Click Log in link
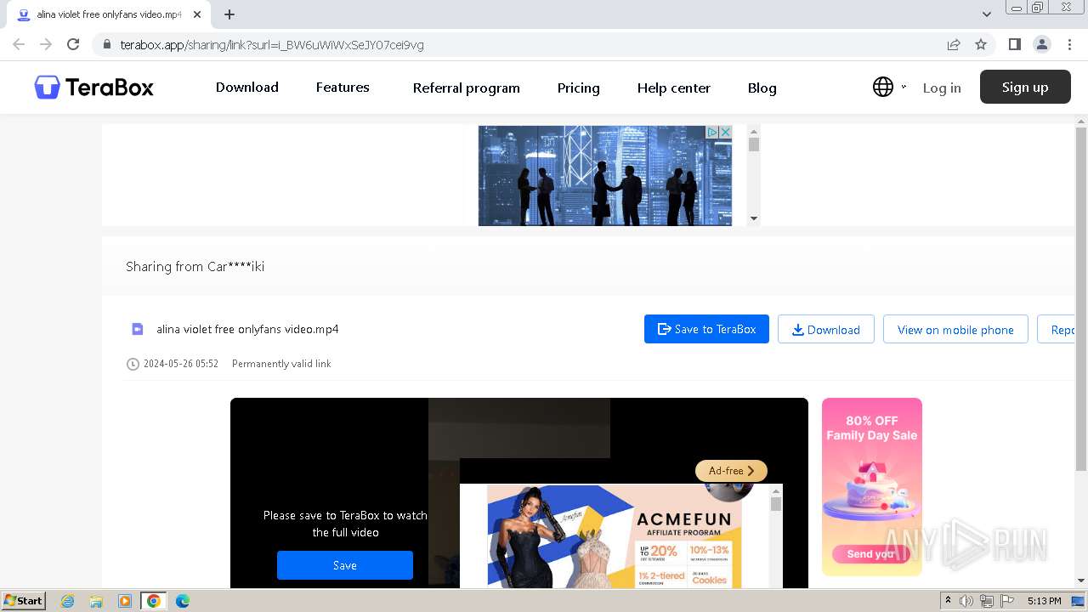Image resolution: width=1088 pixels, height=612 pixels. point(942,88)
